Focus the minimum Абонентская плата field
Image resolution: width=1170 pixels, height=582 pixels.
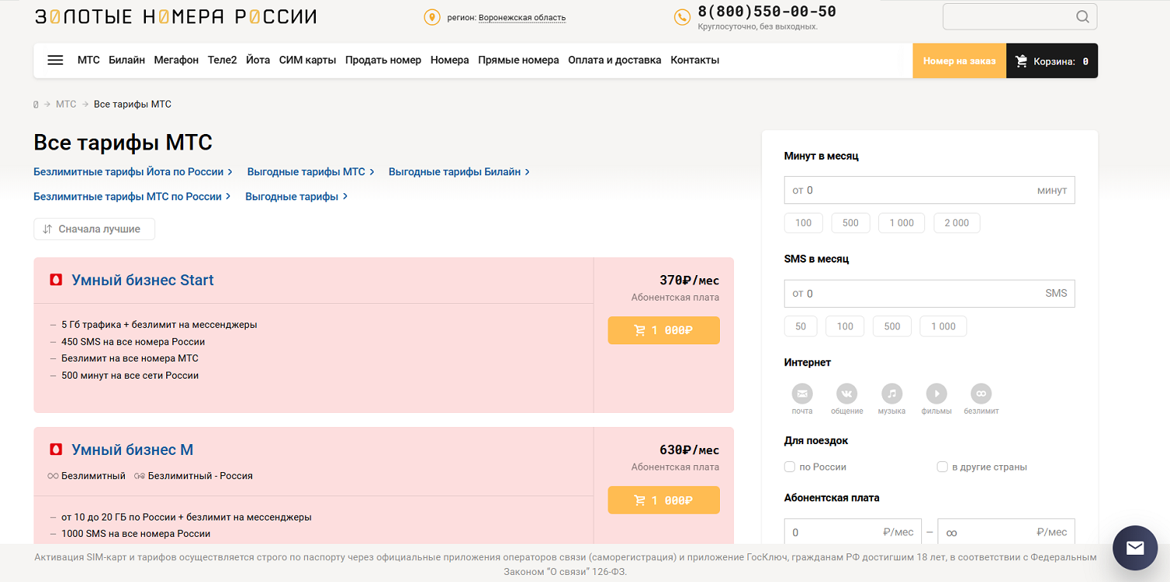click(x=853, y=533)
